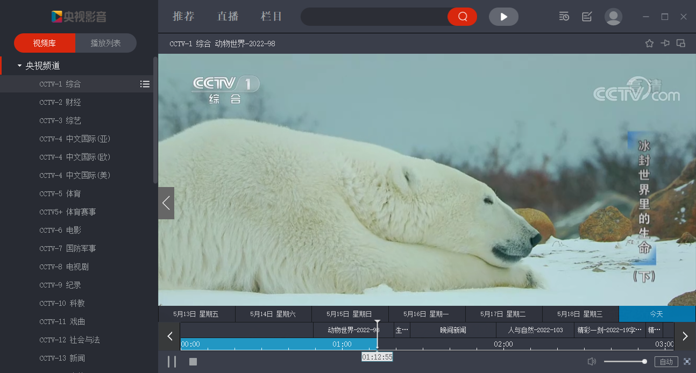This screenshot has height=373, width=696.
Task: Switch to 播放列表 tab
Action: [106, 43]
